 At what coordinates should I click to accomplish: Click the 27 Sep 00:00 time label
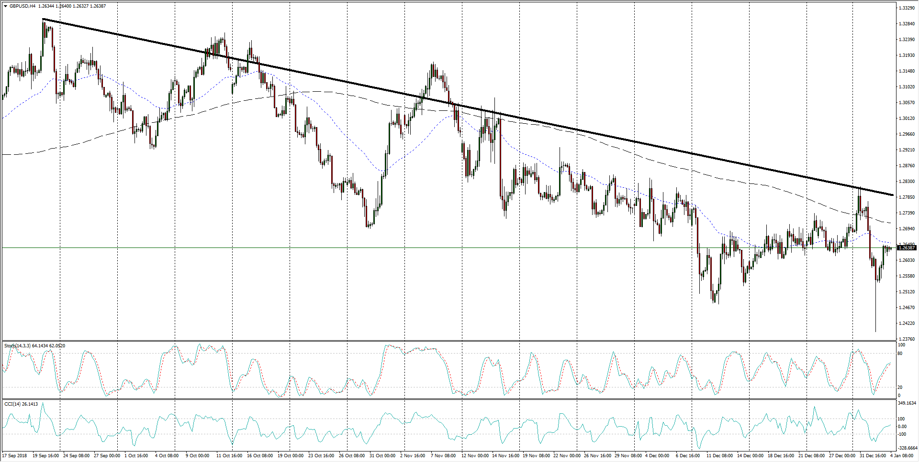(107, 456)
